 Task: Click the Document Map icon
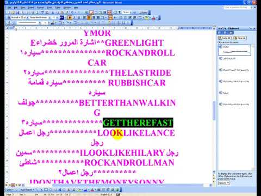(115, 13)
